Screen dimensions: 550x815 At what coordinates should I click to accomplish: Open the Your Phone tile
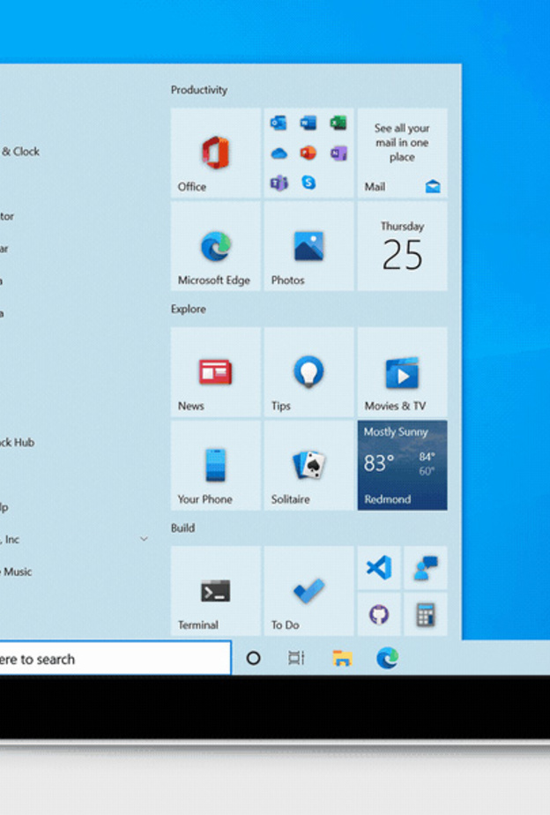click(x=215, y=466)
